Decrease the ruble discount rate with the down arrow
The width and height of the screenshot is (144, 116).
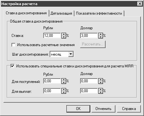click(64, 37)
